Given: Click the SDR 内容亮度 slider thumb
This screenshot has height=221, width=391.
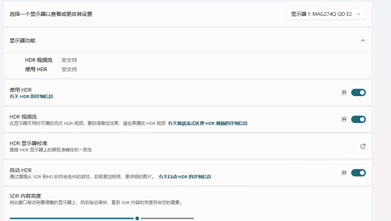Looking at the screenshot, I should click(x=137, y=218).
